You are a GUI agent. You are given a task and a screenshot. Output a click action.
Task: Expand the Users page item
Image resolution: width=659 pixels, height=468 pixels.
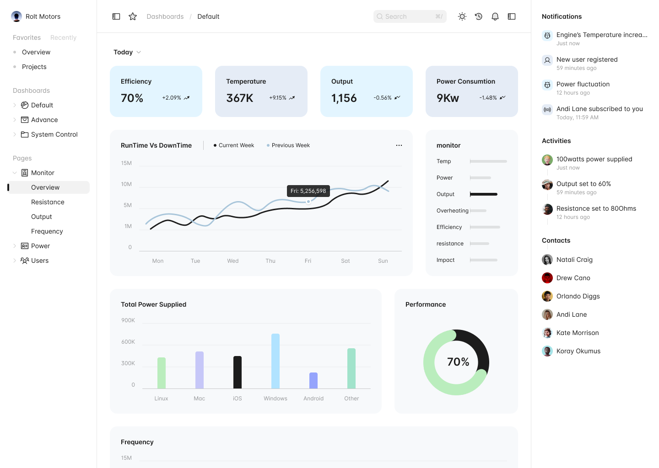(x=15, y=261)
